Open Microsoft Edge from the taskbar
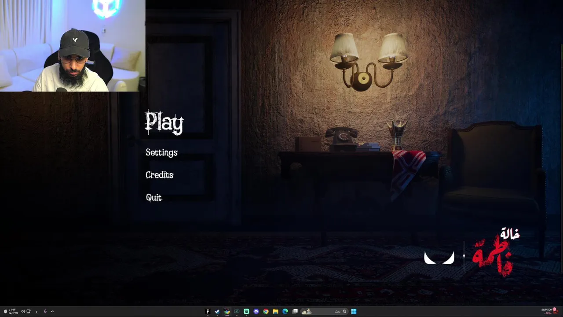 (285, 311)
